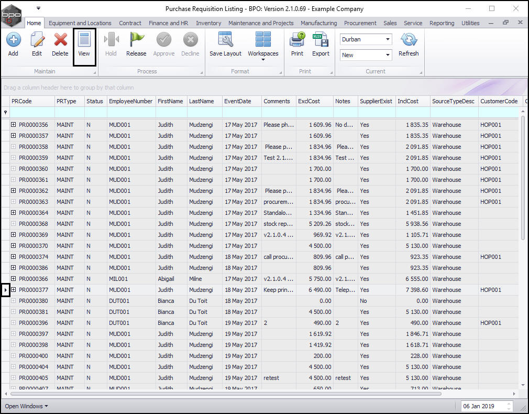This screenshot has height=414, width=529.
Task: Open the Workspaces dropdown
Action: coord(263,59)
